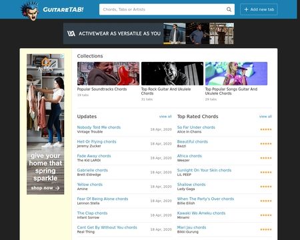Open Popular Soundtracks Chords title link
300x240 pixels.
(102, 89)
